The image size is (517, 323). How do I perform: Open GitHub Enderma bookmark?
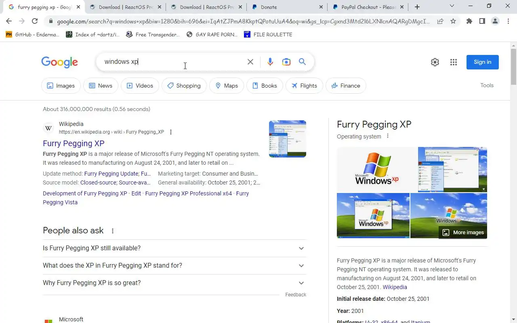[x=32, y=35]
